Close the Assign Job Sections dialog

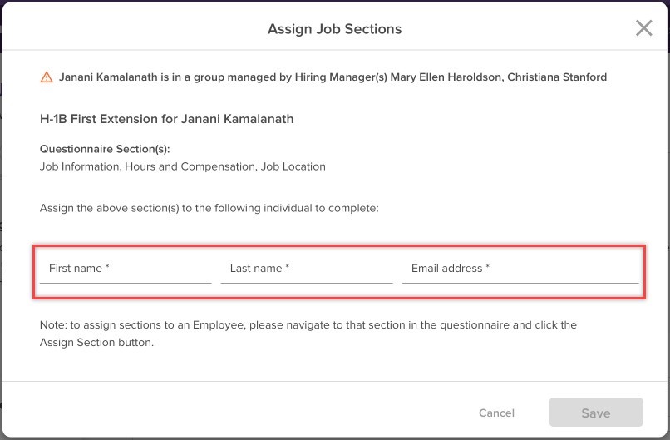[643, 28]
